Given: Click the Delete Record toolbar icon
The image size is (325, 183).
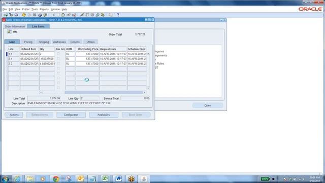Looking at the screenshot, I should (x=74, y=15).
